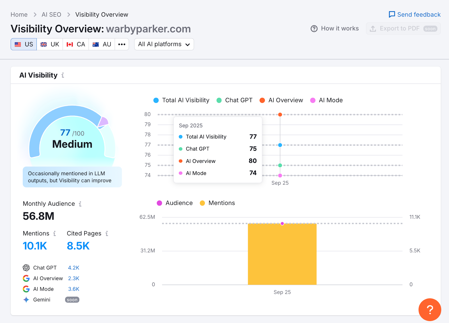Image resolution: width=449 pixels, height=323 pixels.
Task: Click the 4.2K Chat GPT mentions link
Action: [x=73, y=267]
